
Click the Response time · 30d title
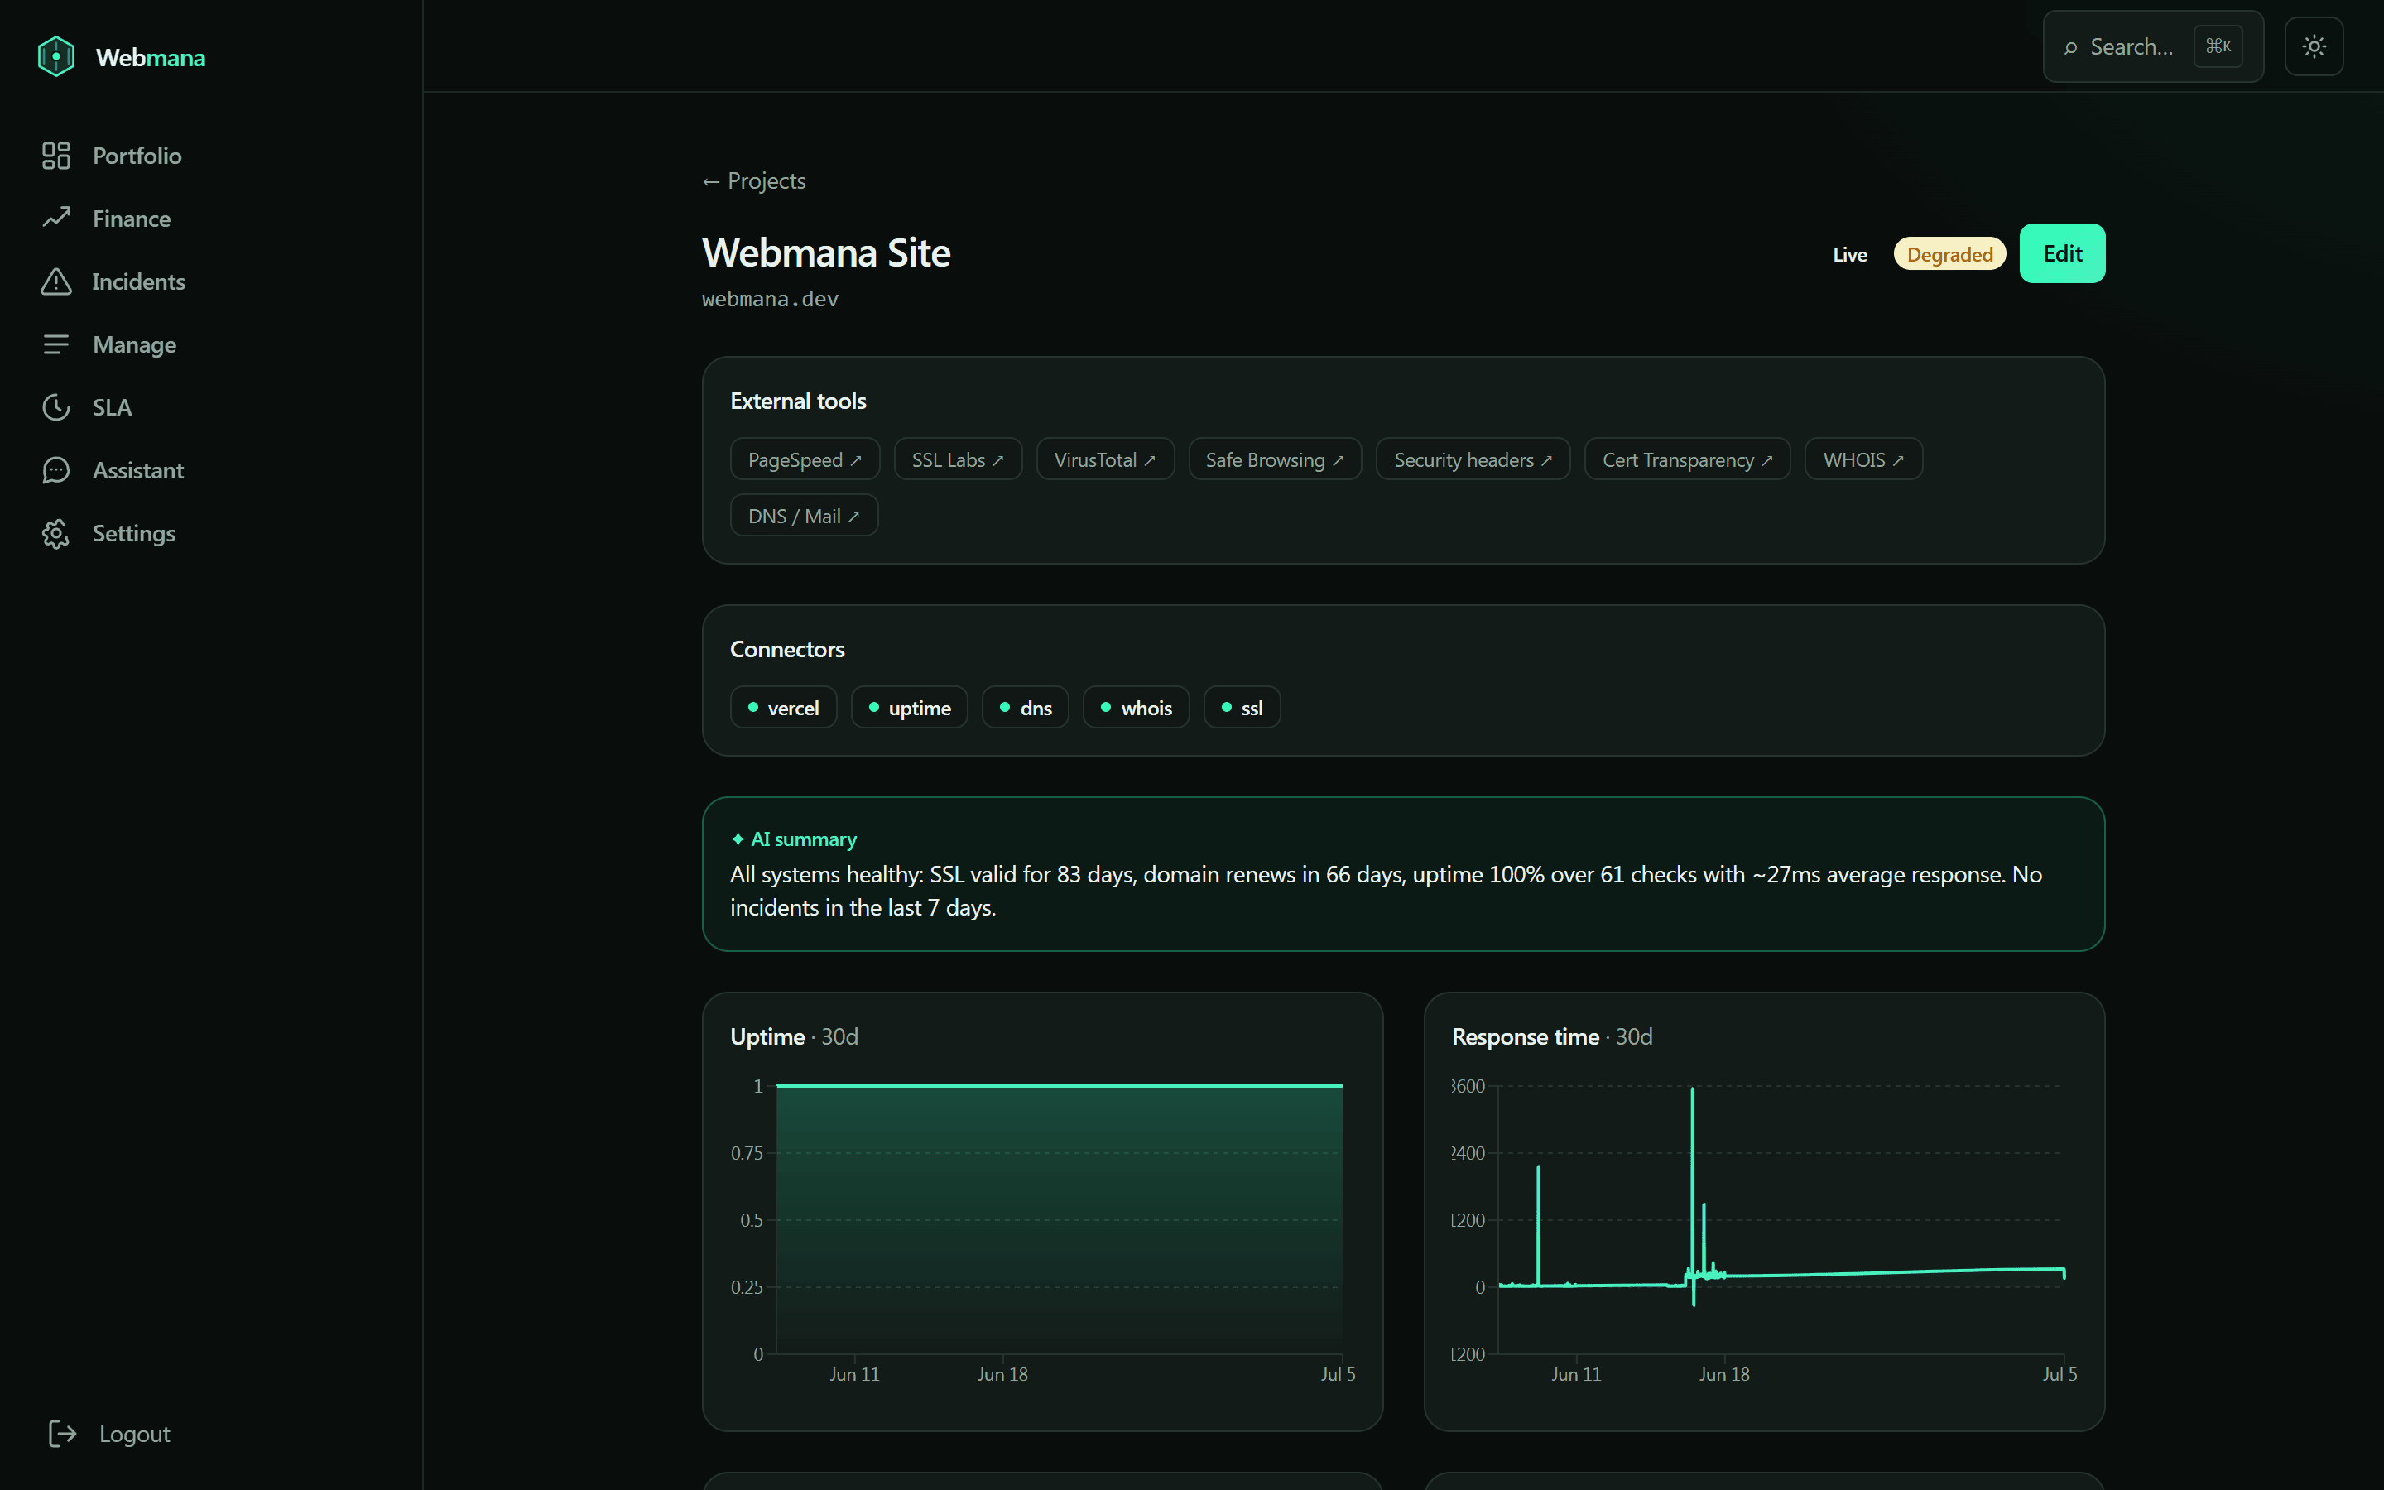(1551, 1036)
